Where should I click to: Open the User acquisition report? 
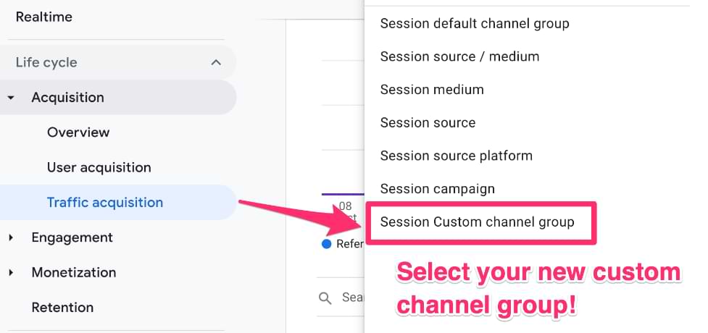(99, 167)
